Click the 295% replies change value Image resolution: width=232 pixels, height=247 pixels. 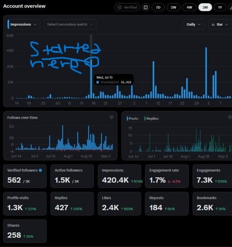76,209
